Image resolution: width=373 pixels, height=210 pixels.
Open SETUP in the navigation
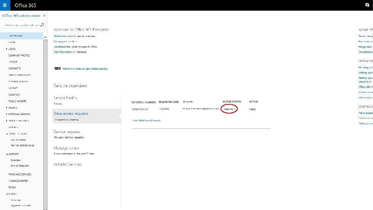(12, 42)
